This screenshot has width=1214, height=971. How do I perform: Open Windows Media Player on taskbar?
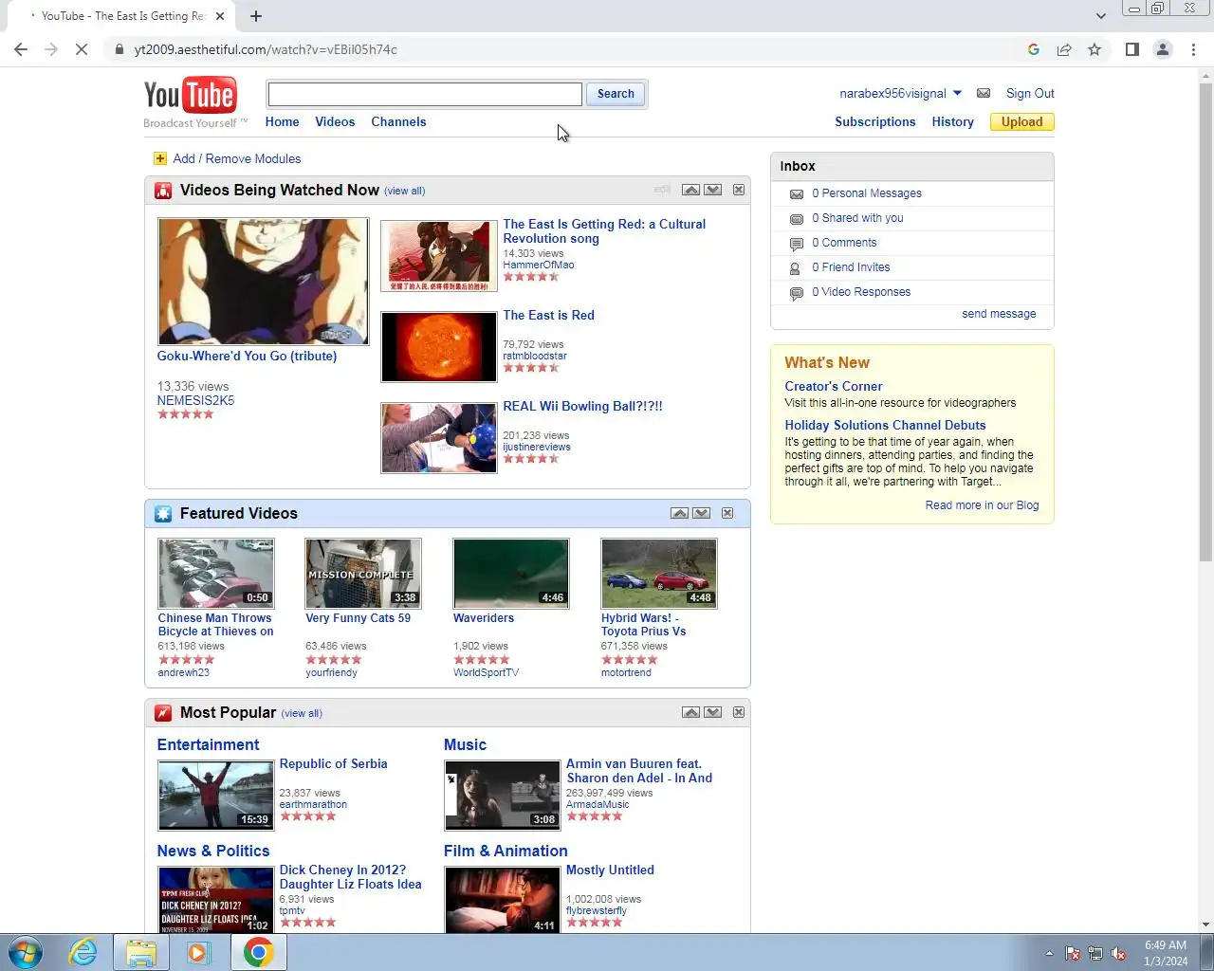[x=198, y=952]
